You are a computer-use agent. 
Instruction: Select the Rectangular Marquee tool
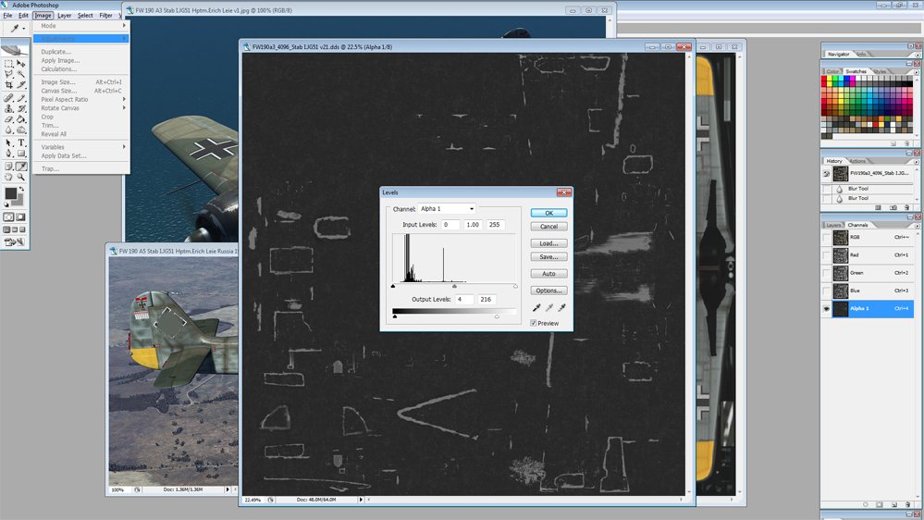(9, 63)
